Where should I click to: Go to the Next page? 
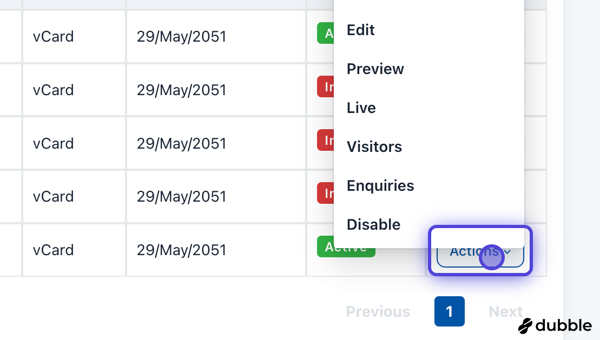[505, 312]
